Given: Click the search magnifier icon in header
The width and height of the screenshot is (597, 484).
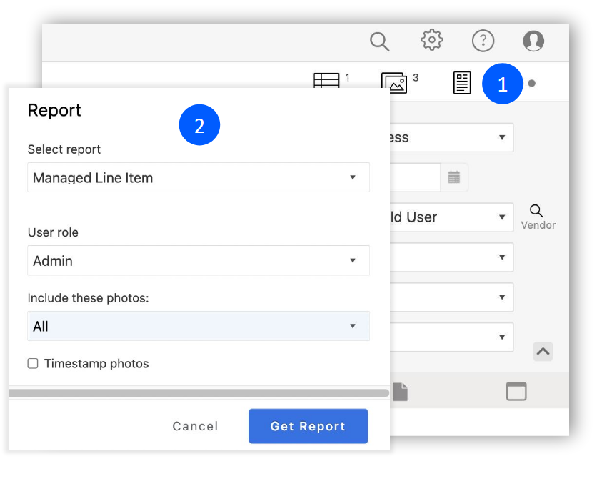Looking at the screenshot, I should 379,41.
